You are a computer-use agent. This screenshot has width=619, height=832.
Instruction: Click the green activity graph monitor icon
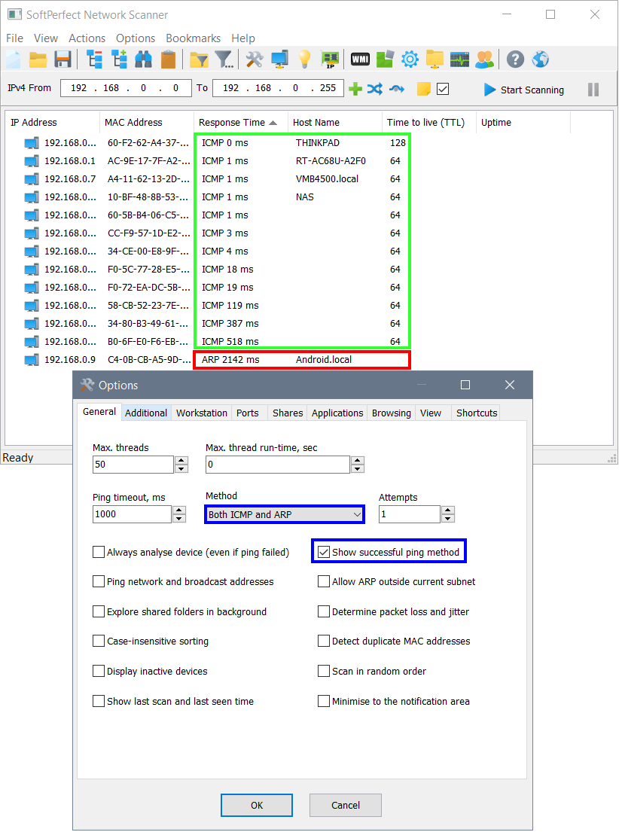pyautogui.click(x=460, y=59)
